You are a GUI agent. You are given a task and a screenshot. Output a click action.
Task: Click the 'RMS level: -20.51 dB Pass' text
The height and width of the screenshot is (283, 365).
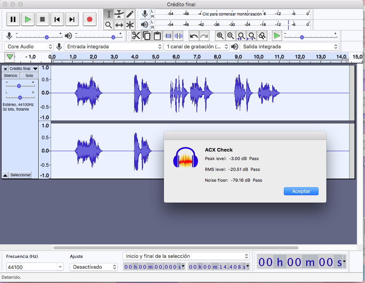[232, 169]
